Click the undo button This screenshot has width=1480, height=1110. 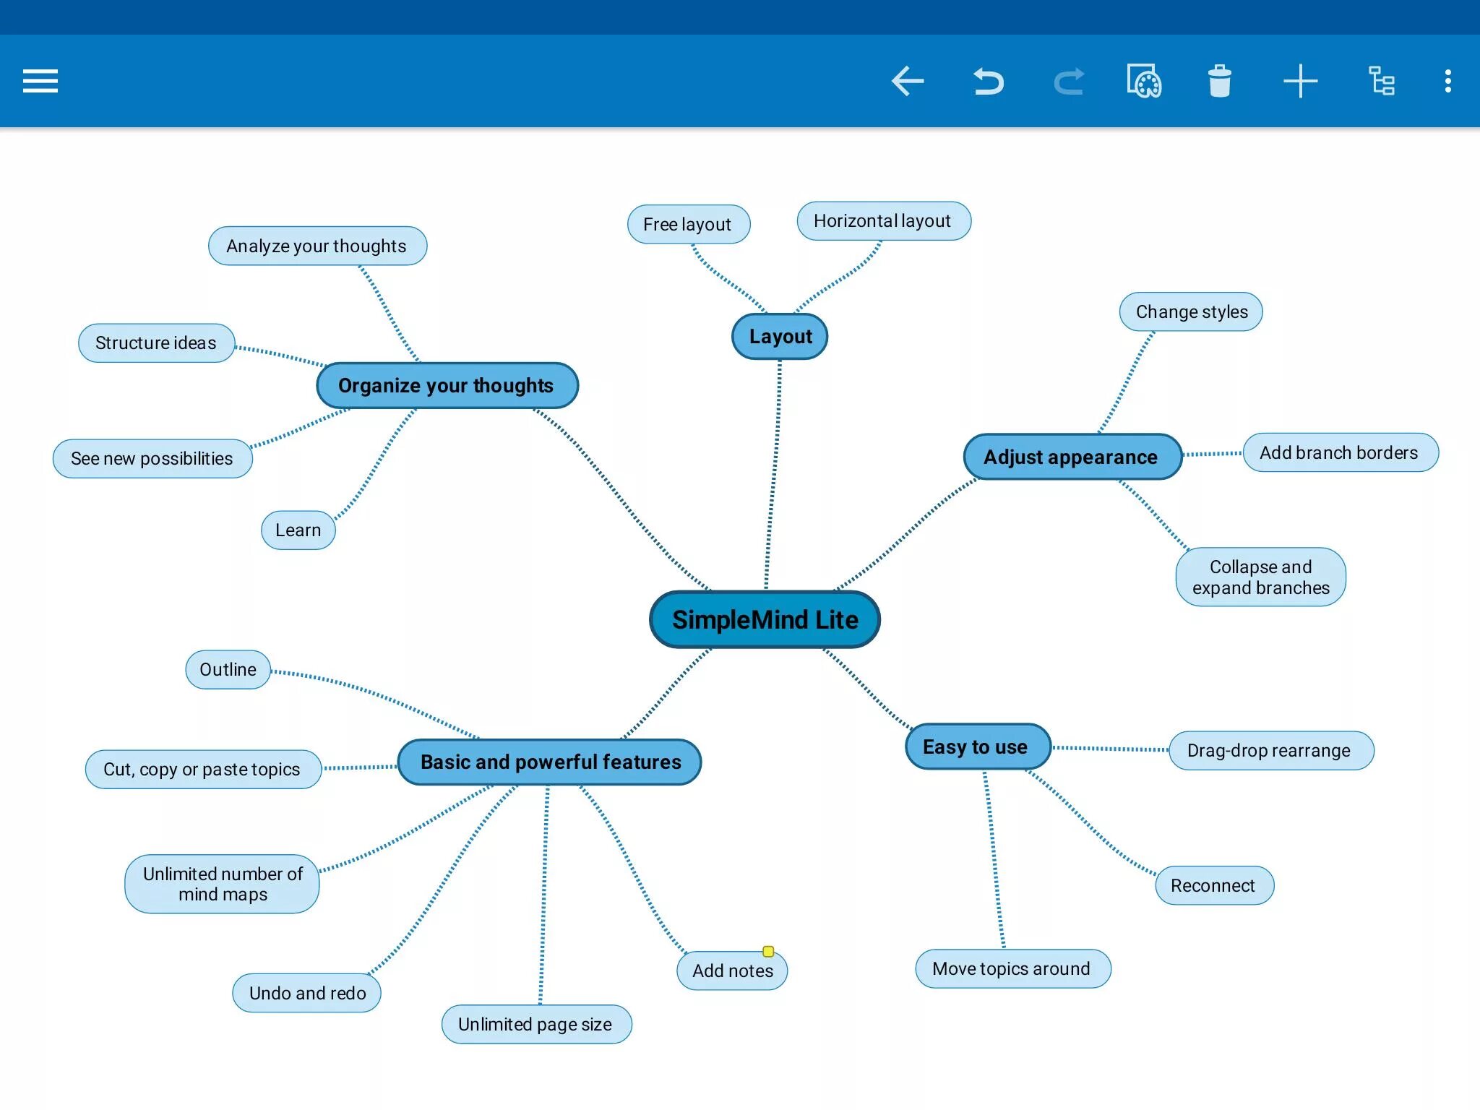tap(987, 79)
